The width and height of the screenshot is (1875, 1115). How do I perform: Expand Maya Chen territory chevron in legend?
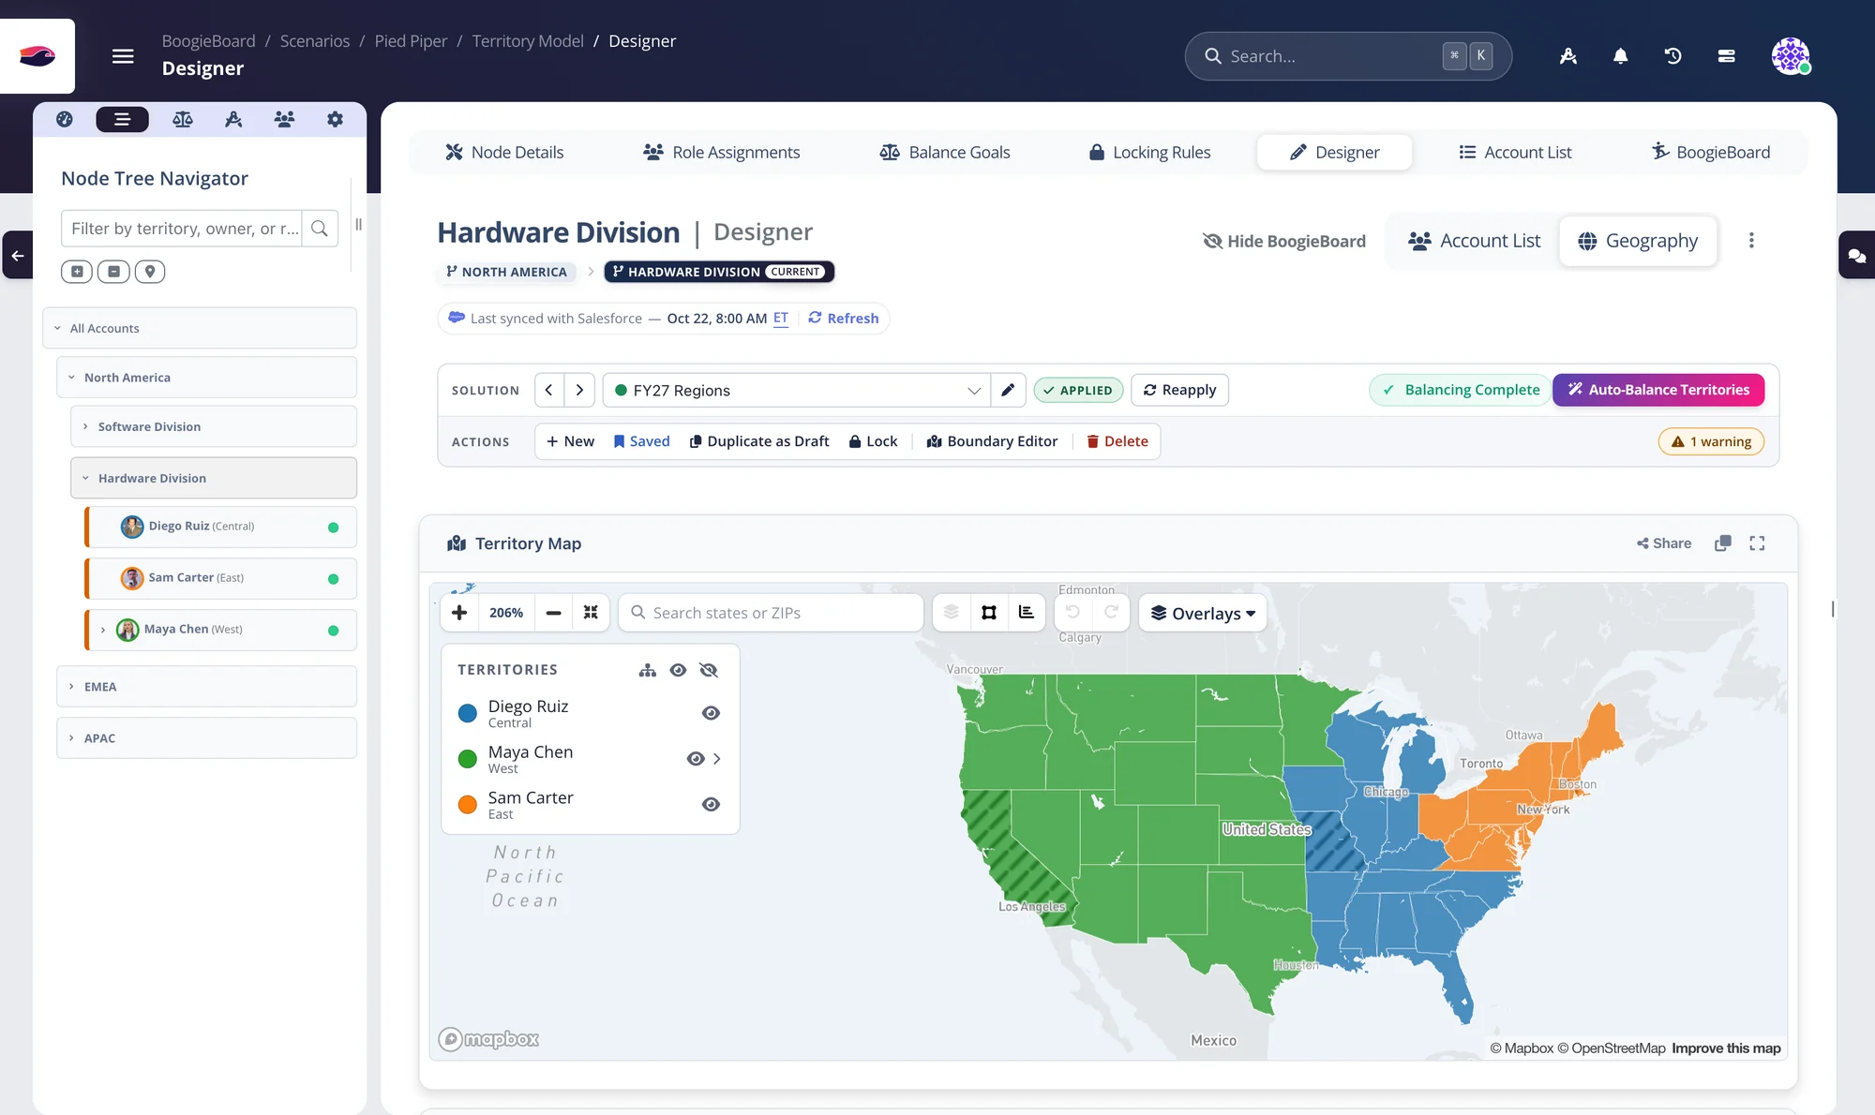pyautogui.click(x=717, y=759)
